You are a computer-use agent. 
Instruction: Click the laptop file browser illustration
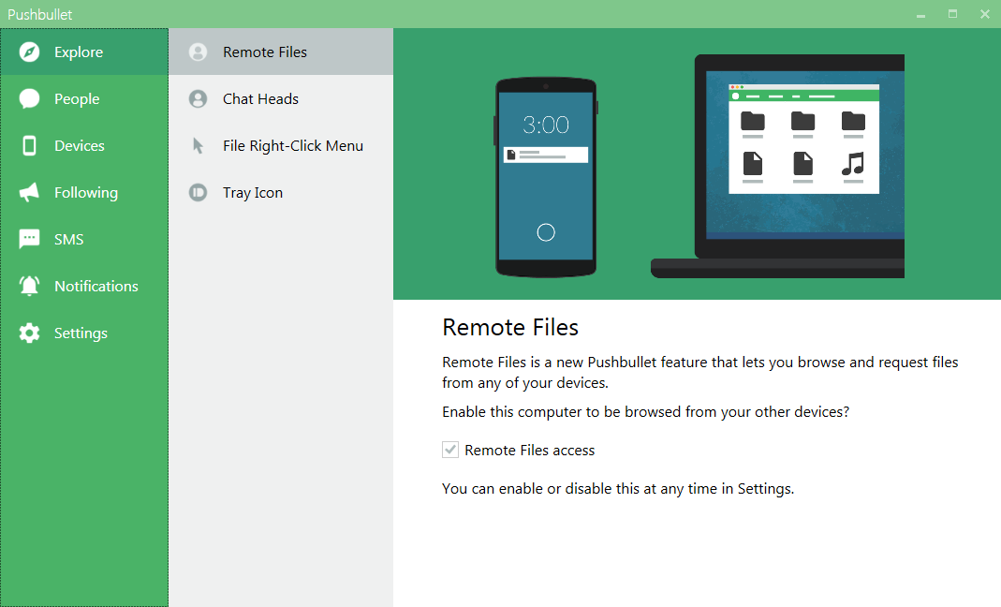click(803, 139)
